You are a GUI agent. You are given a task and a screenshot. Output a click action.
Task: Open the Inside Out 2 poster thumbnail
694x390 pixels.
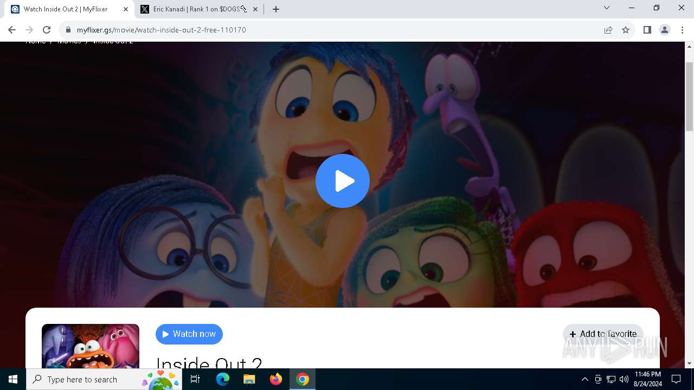(91, 346)
